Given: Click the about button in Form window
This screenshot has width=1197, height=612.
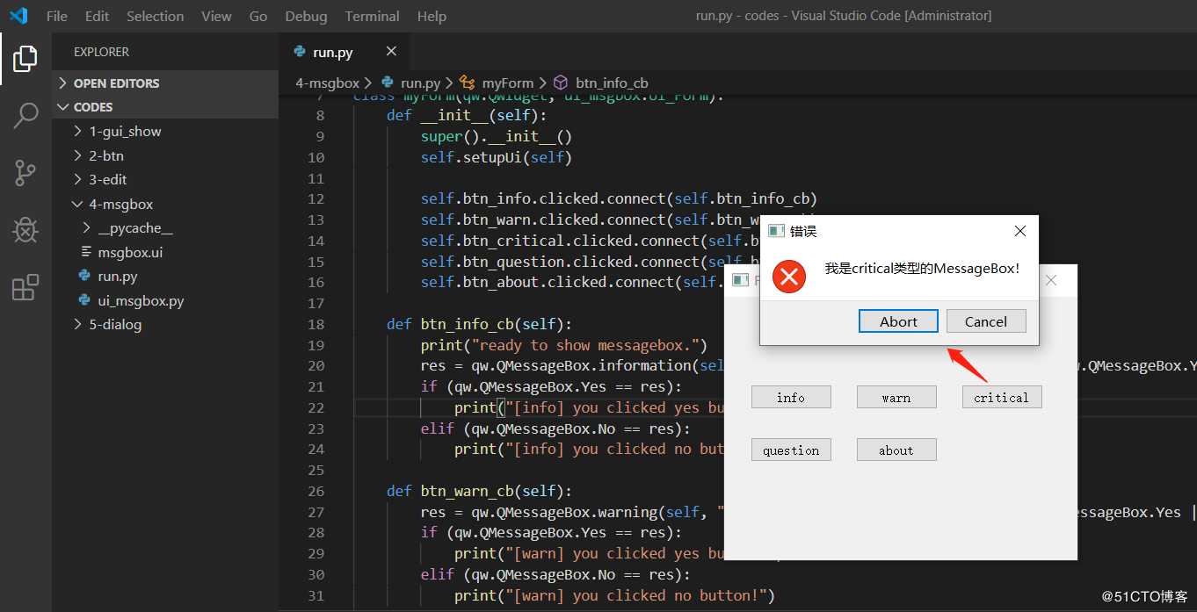Looking at the screenshot, I should pyautogui.click(x=896, y=450).
